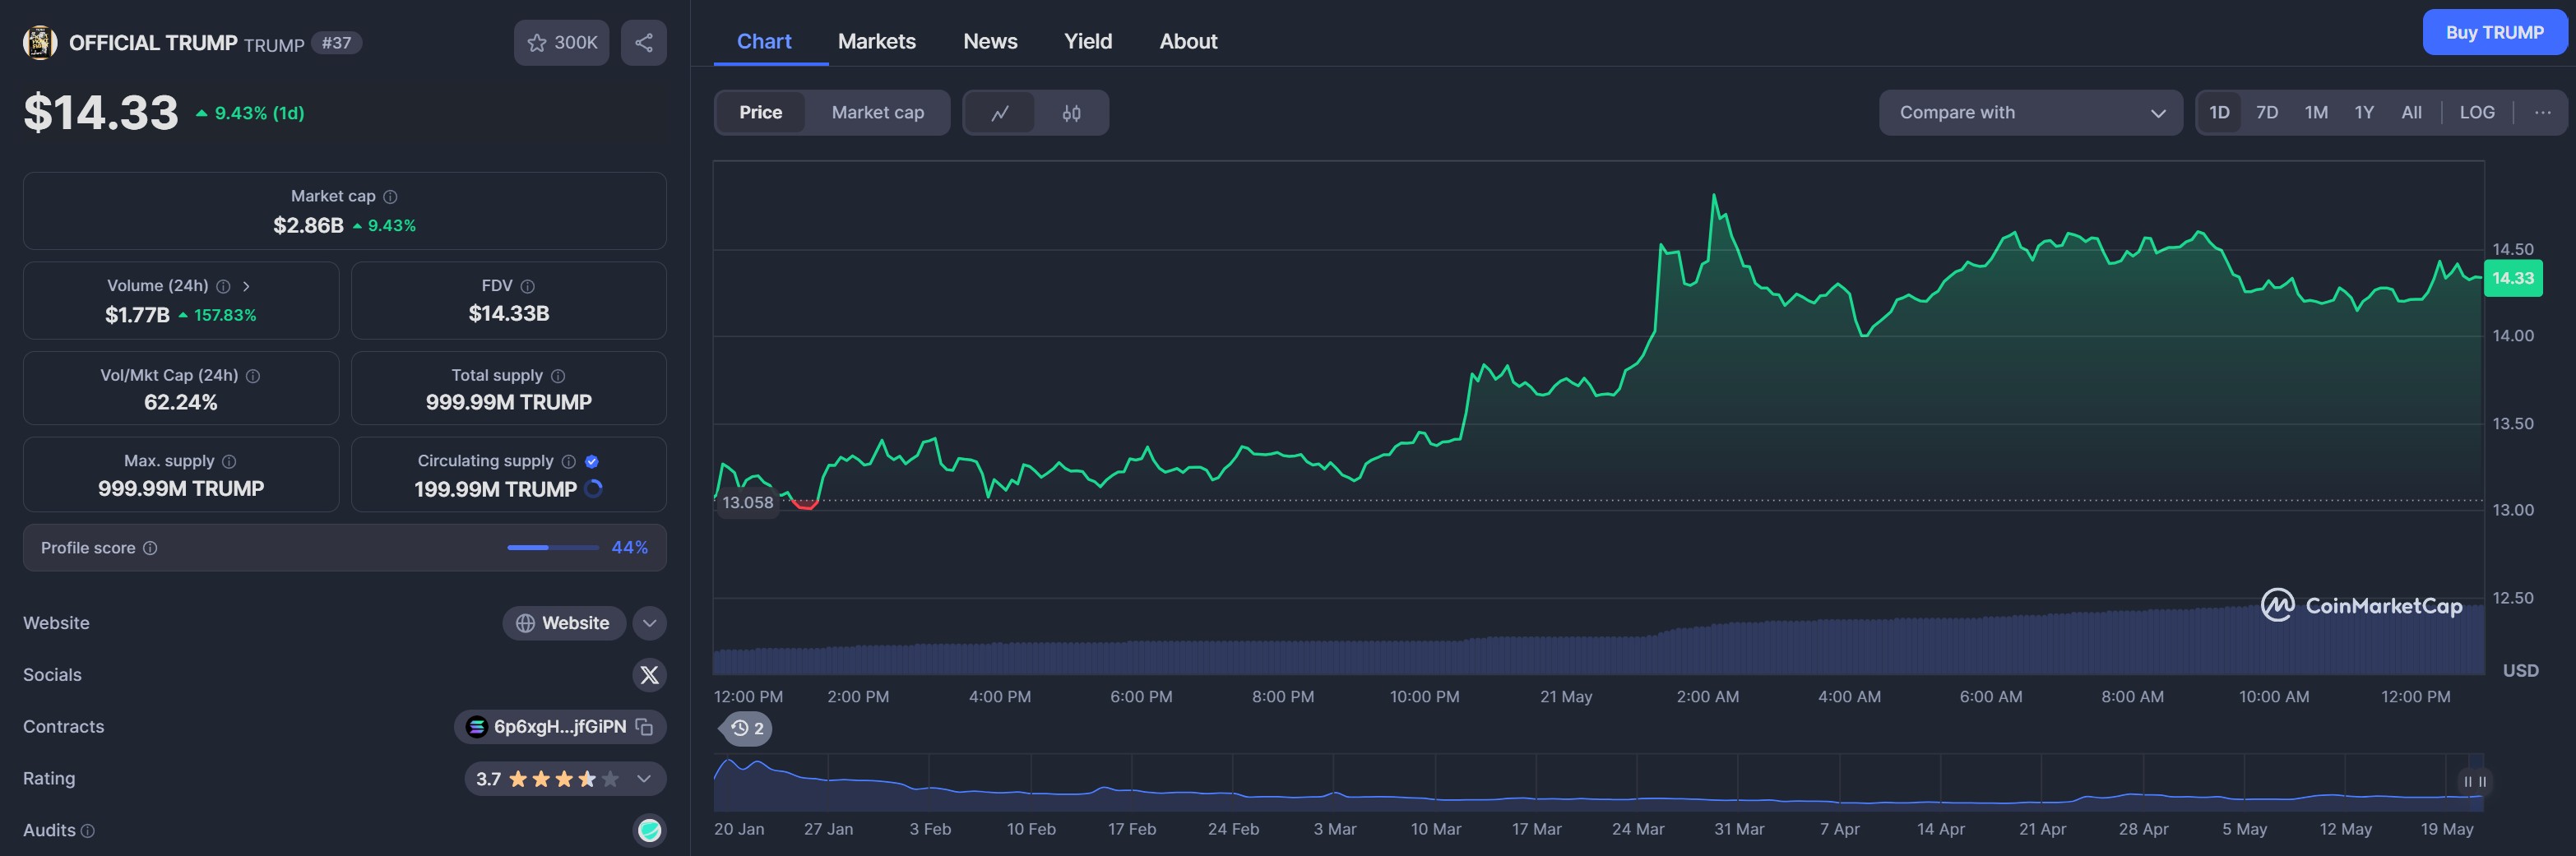Click the 999.99M TRUMP under Total supply
Image resolution: width=2576 pixels, height=856 pixels.
tap(509, 402)
